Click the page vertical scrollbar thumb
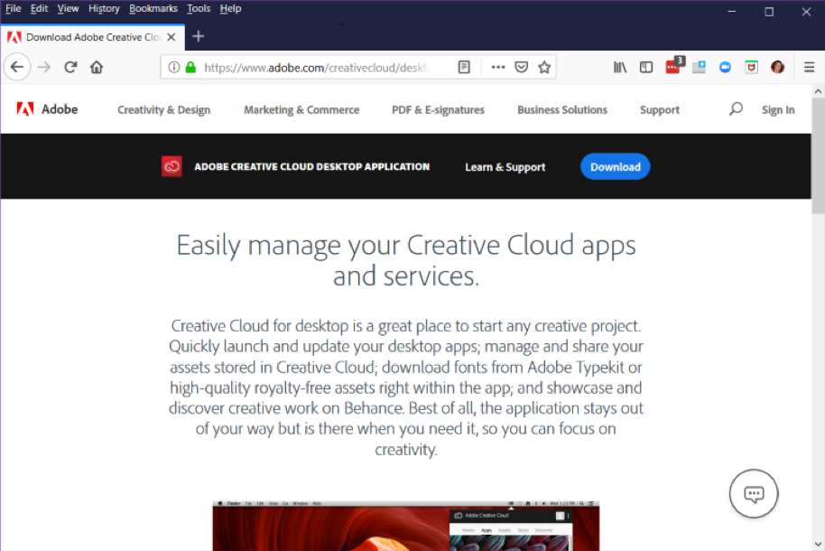The width and height of the screenshot is (825, 551). point(818,155)
